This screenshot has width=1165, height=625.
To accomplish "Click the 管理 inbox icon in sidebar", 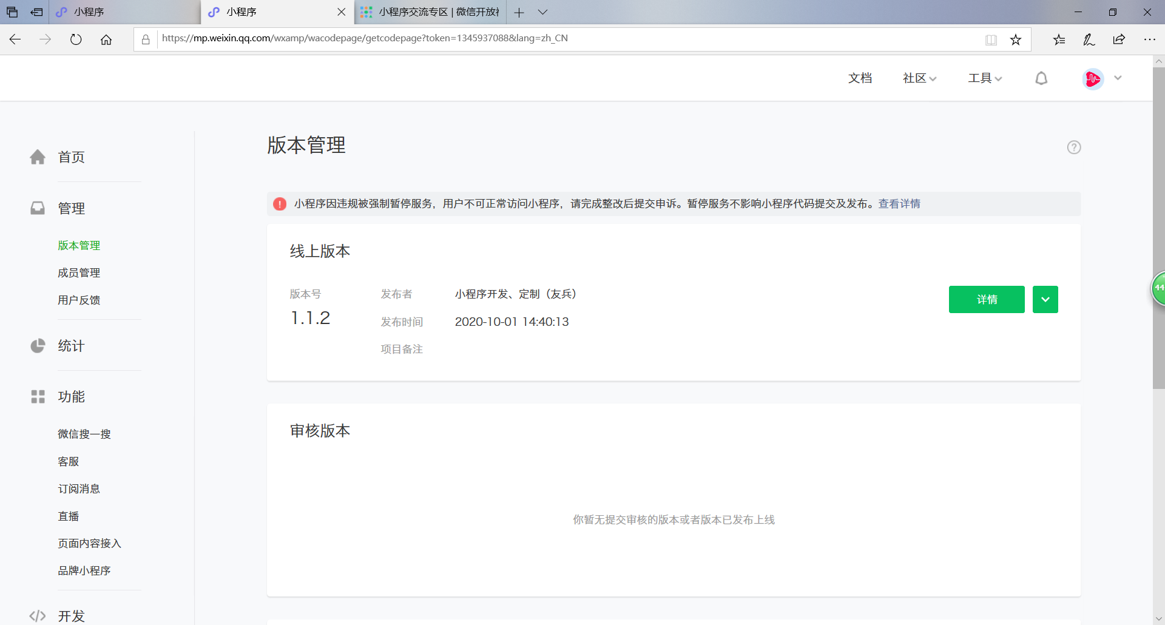I will (38, 208).
